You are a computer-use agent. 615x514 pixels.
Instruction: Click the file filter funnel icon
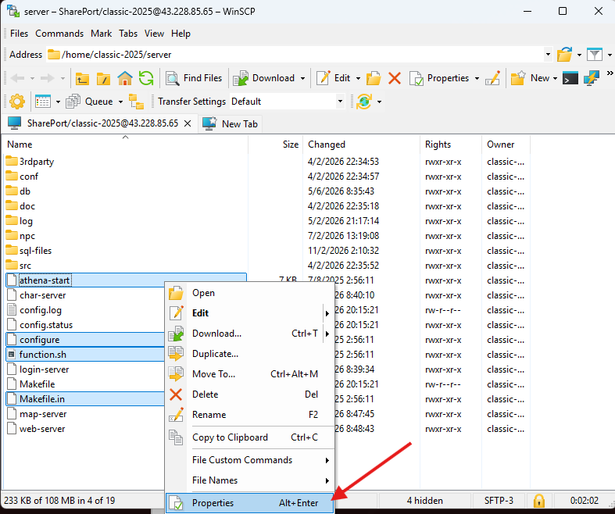[595, 55]
